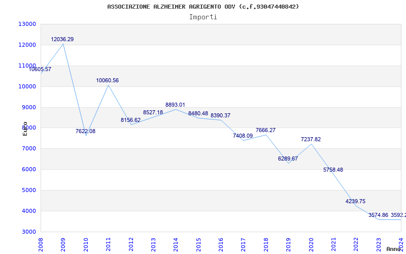Click the x-axis year 2020
Viewport: 406px width, 254px height.
coord(311,244)
